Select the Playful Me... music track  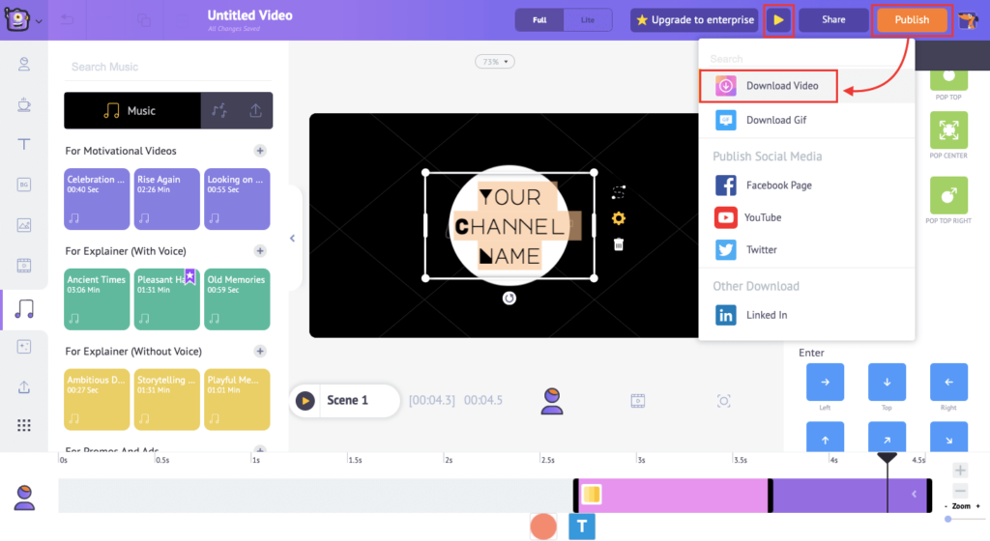pyautogui.click(x=237, y=400)
